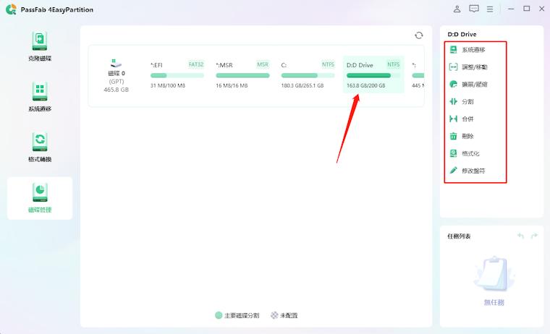Click the undo arrow in task list

pyautogui.click(x=520, y=236)
